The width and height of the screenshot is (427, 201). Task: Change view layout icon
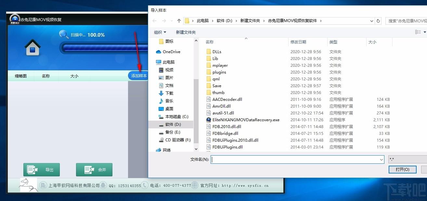pos(418,32)
